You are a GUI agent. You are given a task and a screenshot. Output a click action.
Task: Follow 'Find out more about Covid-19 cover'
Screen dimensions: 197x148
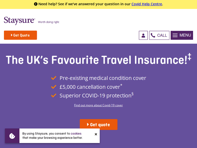[98, 105]
